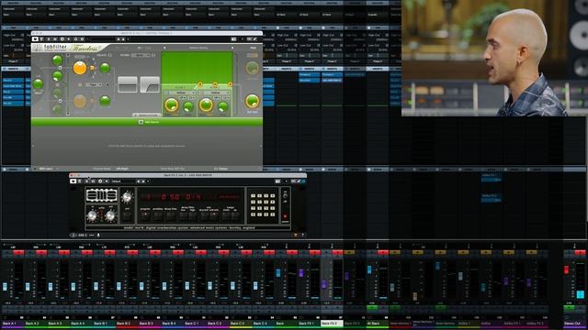Open the Default Setting preset menu in Timeless
The width and height of the screenshot is (588, 330).
coord(198,48)
